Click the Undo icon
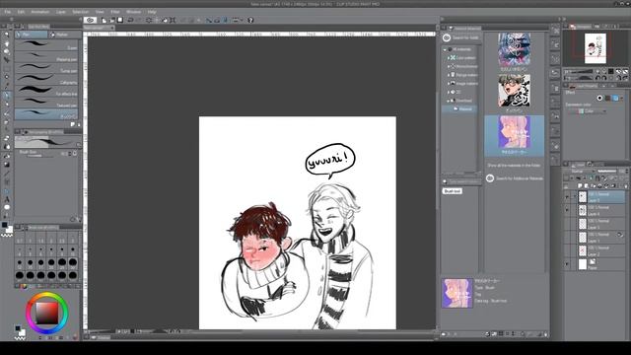 click(x=130, y=20)
